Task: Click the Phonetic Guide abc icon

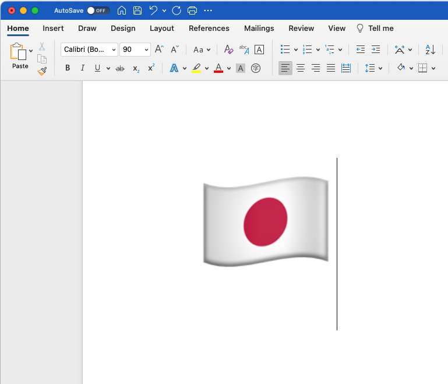Action: point(244,49)
